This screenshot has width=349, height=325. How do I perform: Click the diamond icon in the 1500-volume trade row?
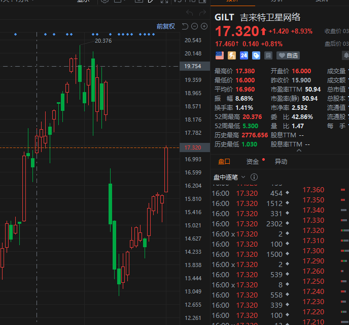[x=287, y=254]
